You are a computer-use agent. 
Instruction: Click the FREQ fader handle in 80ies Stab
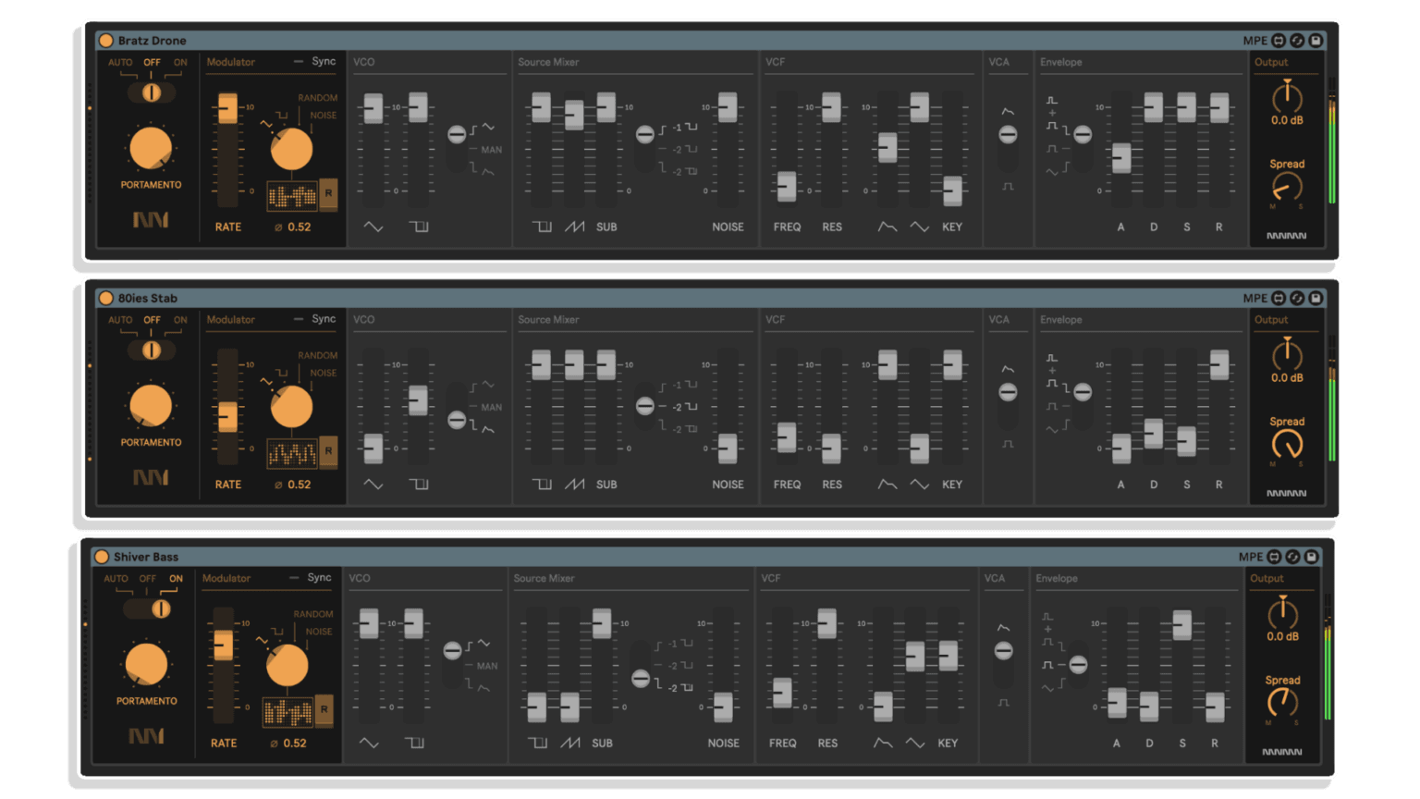click(787, 436)
